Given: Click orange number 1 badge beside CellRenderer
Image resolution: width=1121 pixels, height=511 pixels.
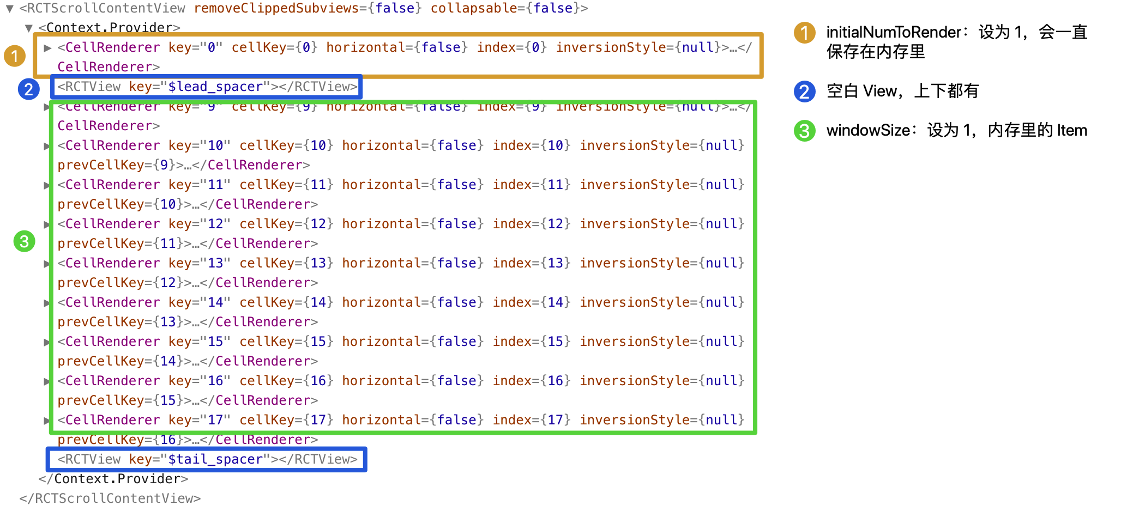Looking at the screenshot, I should coord(15,56).
